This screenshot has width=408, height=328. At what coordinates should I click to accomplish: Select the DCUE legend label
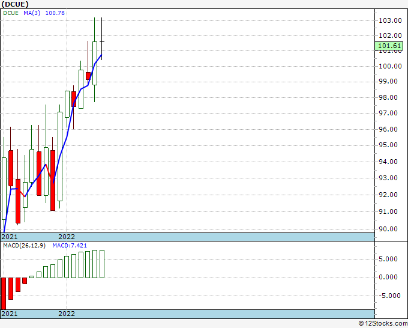pos(11,13)
